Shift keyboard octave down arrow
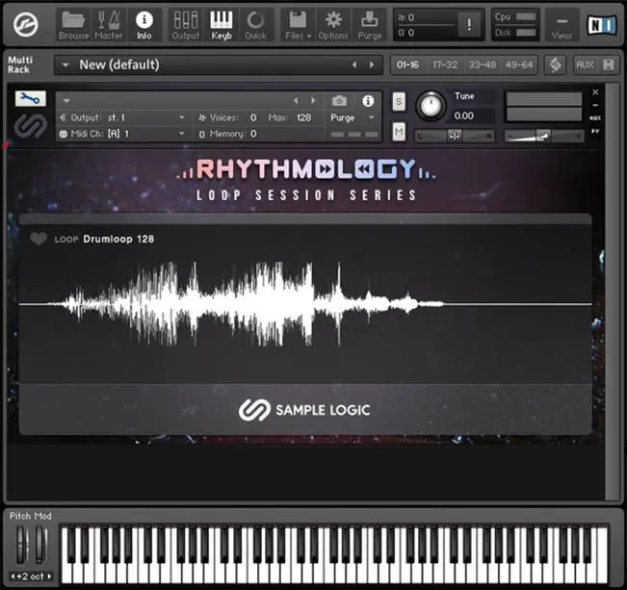The image size is (627, 590). pyautogui.click(x=13, y=577)
